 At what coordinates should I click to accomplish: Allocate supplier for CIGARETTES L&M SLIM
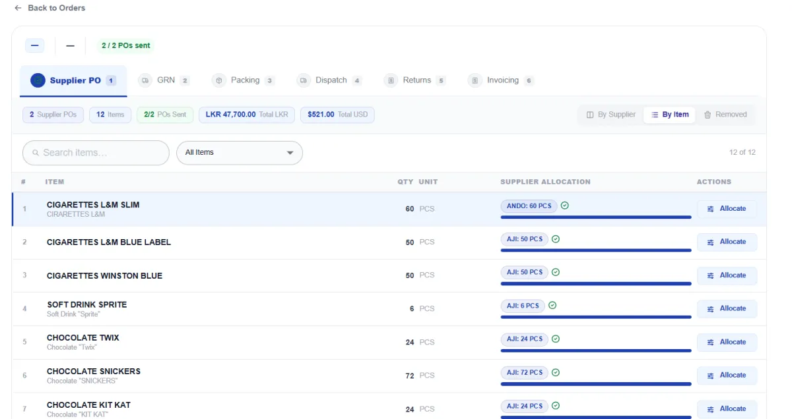pyautogui.click(x=727, y=209)
